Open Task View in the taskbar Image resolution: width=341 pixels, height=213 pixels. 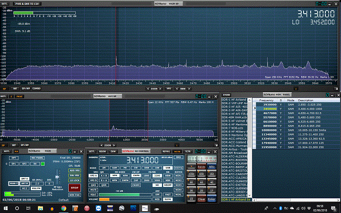pyautogui.click(x=28, y=208)
